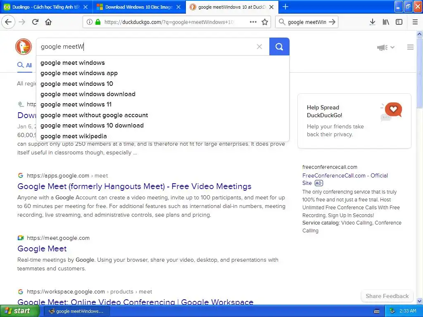The height and width of the screenshot is (317, 423).
Task: Bookmark this page with the star
Action: click(265, 22)
